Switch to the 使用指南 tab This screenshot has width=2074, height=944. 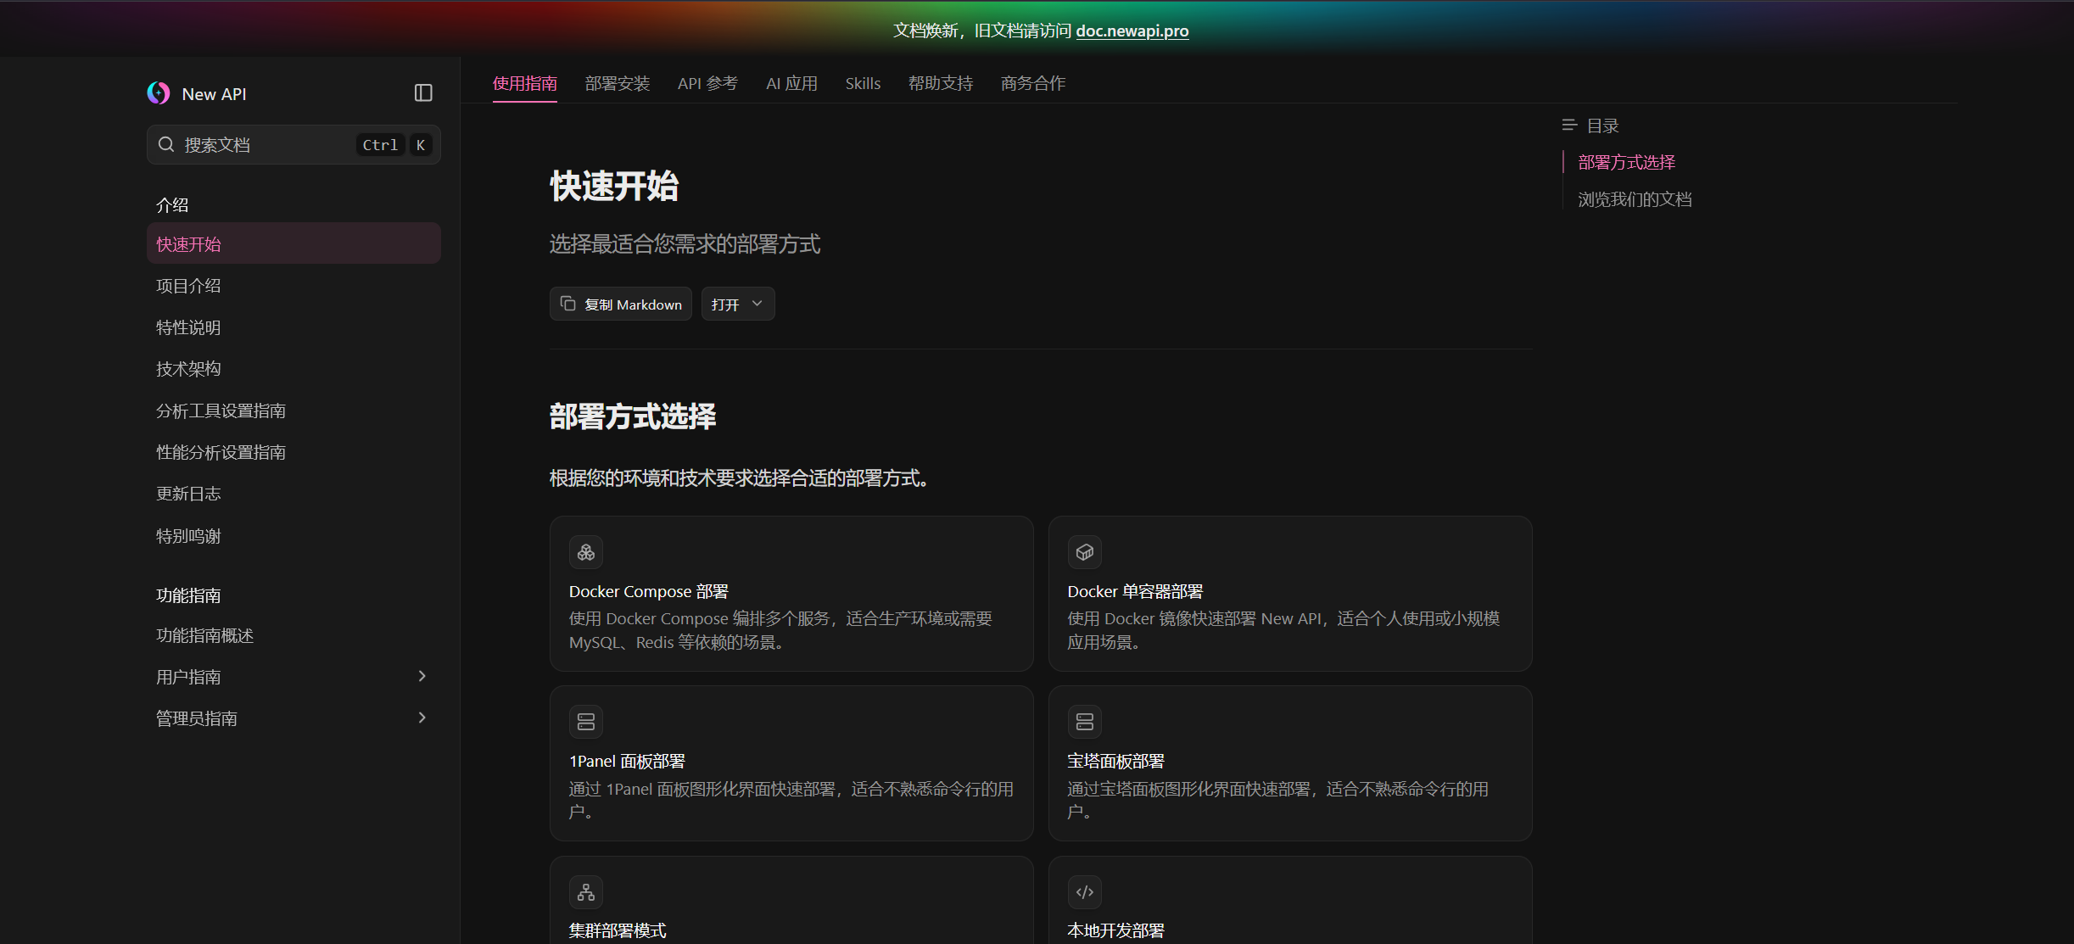(x=525, y=83)
